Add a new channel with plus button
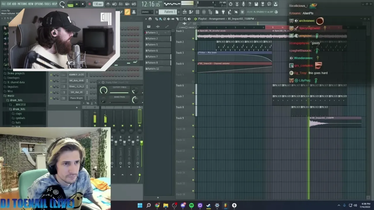374x210 pixels. point(77,108)
